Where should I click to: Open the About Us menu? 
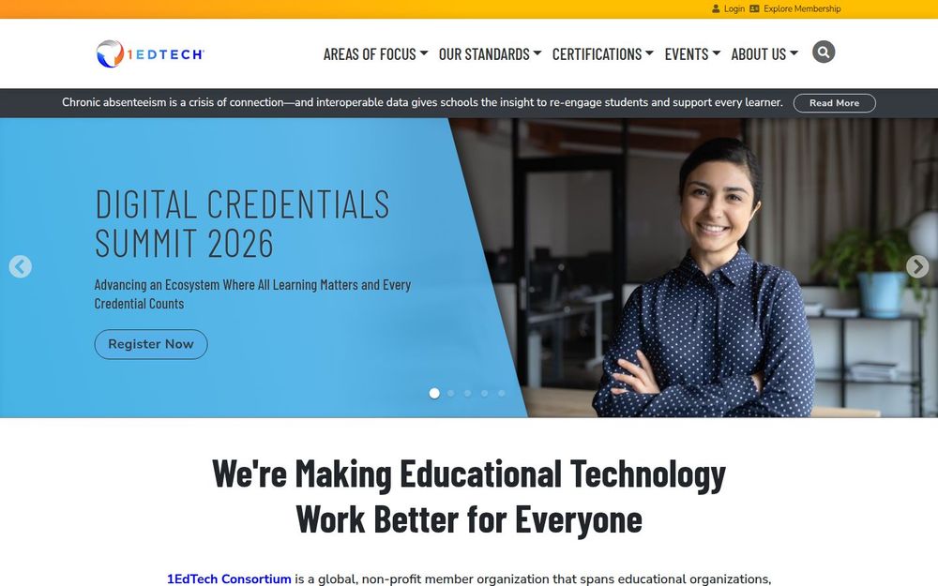[764, 53]
